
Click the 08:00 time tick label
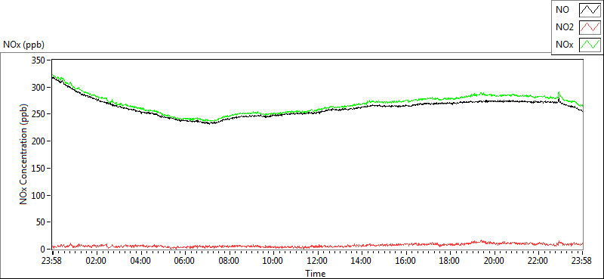[x=229, y=260]
